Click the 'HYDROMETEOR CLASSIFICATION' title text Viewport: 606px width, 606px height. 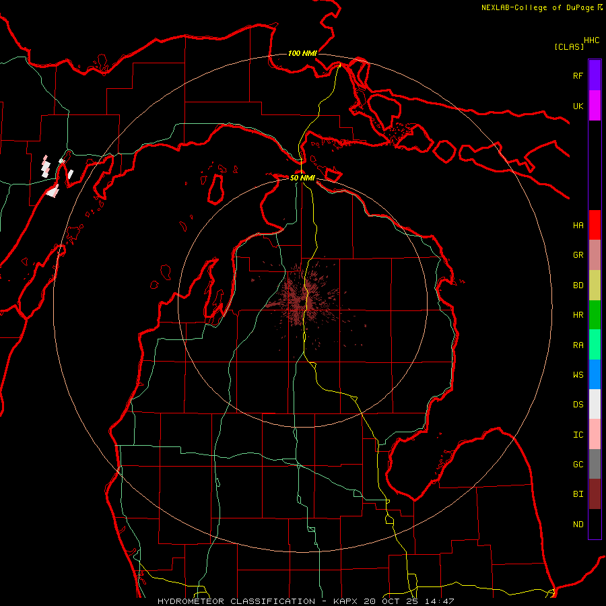(236, 601)
